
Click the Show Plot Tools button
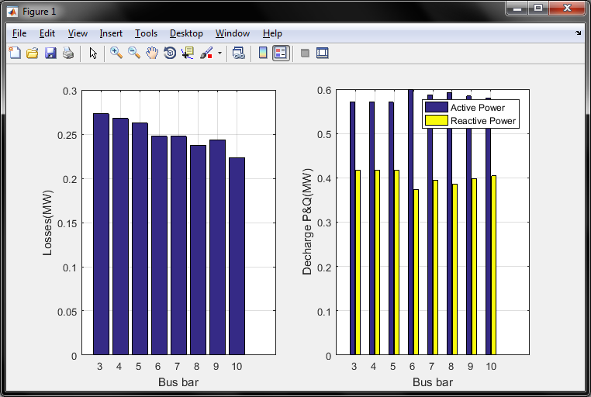(x=323, y=54)
